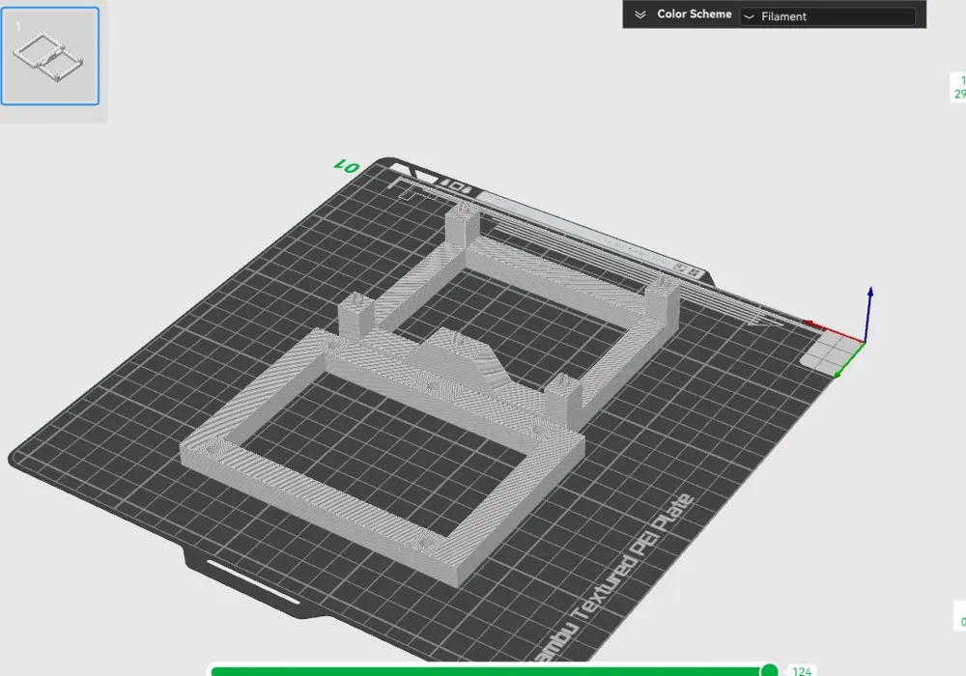This screenshot has height=676, width=966.
Task: Click the Color Scheme label
Action: click(x=695, y=14)
